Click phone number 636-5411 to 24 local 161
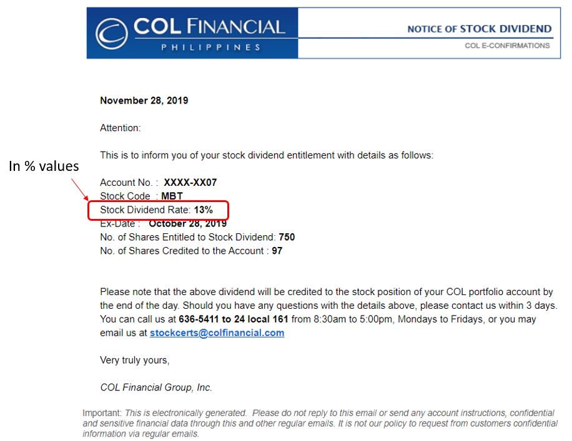This screenshot has height=441, width=572. click(x=234, y=319)
